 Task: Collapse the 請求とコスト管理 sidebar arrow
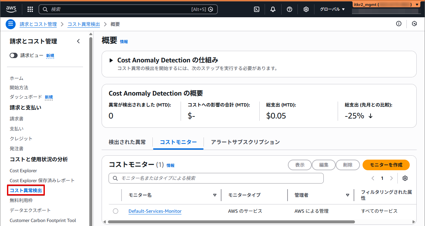point(78,41)
